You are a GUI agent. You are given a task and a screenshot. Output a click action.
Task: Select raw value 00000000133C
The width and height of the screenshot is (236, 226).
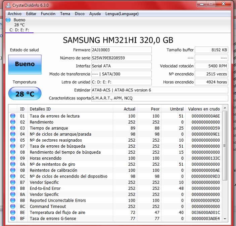pyautogui.click(x=205, y=158)
